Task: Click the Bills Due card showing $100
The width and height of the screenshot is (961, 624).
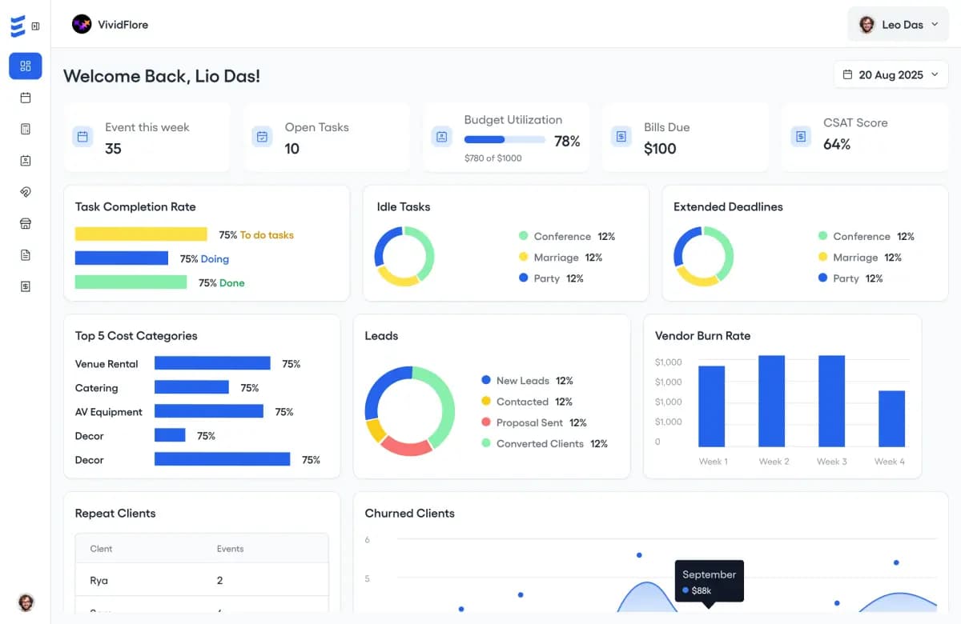Action: coord(686,137)
